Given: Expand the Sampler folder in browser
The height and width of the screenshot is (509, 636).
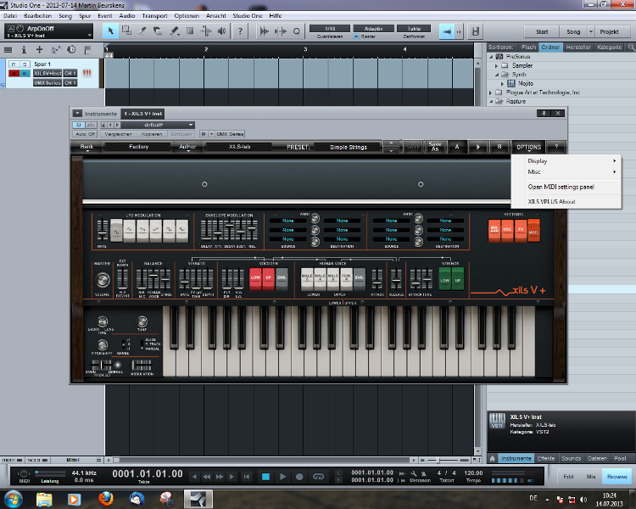Looking at the screenshot, I should 496,66.
